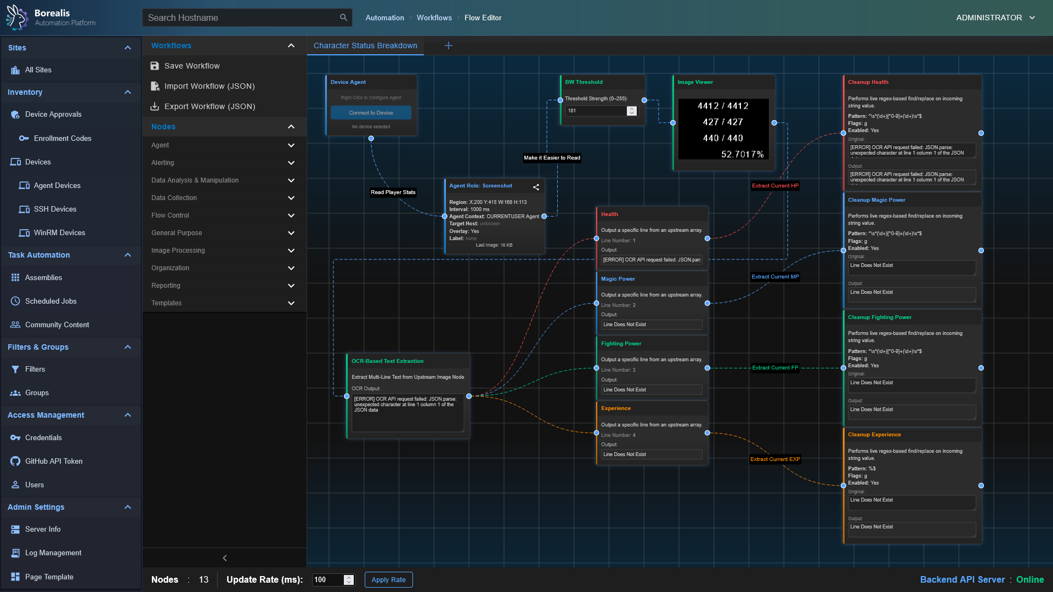
Task: Select the Credentials key icon
Action: point(15,437)
